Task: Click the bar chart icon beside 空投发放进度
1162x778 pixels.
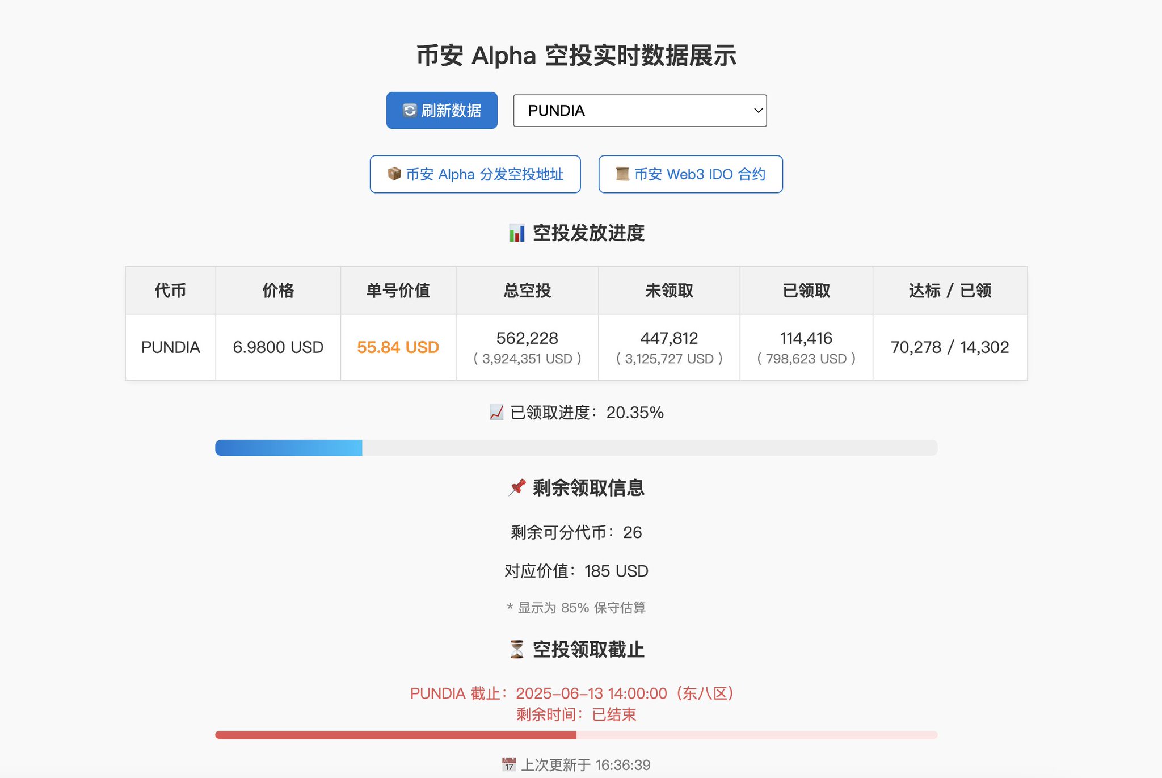Action: point(517,233)
